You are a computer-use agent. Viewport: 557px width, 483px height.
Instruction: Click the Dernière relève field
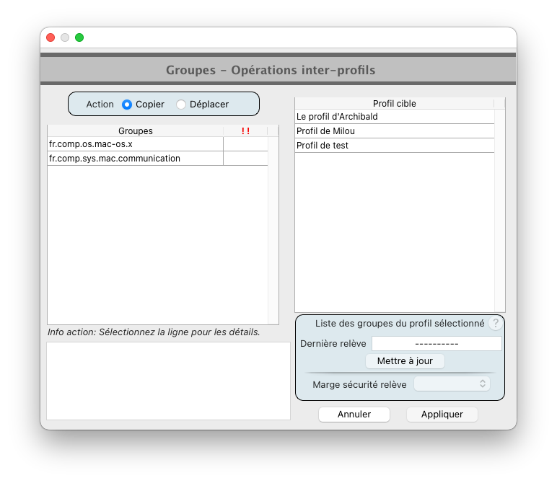[x=437, y=344]
